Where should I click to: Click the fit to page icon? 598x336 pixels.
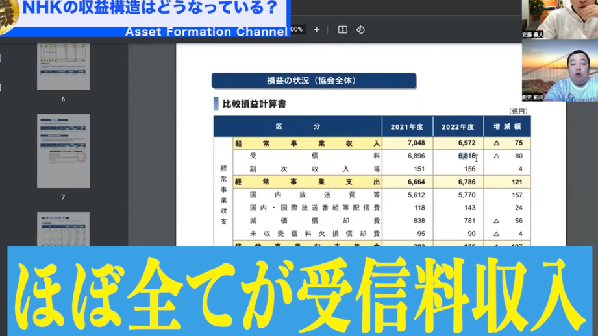click(343, 30)
